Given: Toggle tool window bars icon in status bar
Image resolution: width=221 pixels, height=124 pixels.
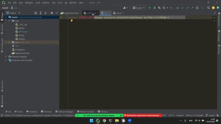Looking at the screenshot, I should tap(2, 115).
